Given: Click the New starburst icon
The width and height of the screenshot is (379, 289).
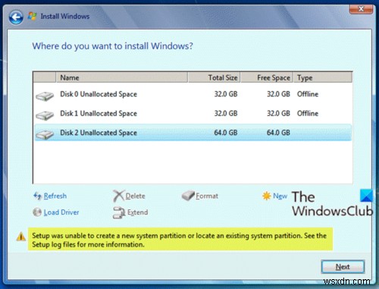Looking at the screenshot, I should pyautogui.click(x=267, y=196).
